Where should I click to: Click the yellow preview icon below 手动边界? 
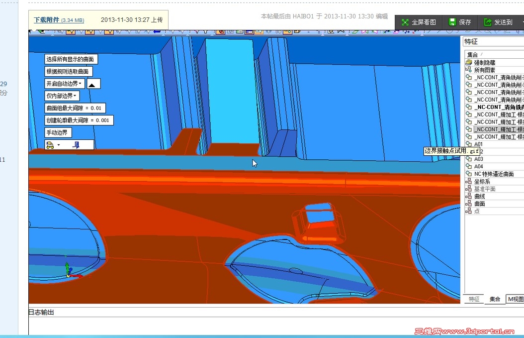click(50, 145)
